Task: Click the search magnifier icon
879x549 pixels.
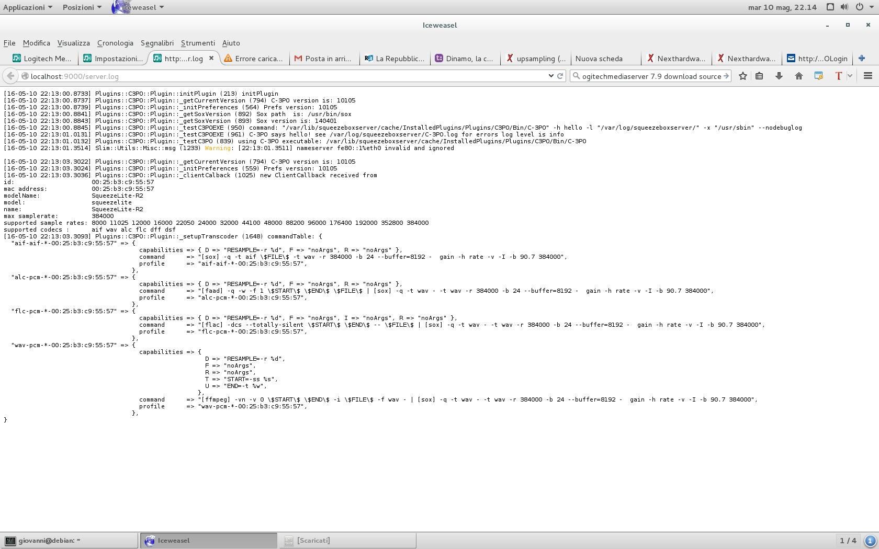Action: [577, 76]
